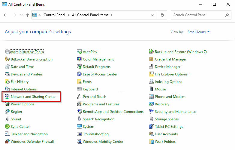This screenshot has width=235, height=150.
Task: Click the Sound speaker icon
Action: point(7,119)
